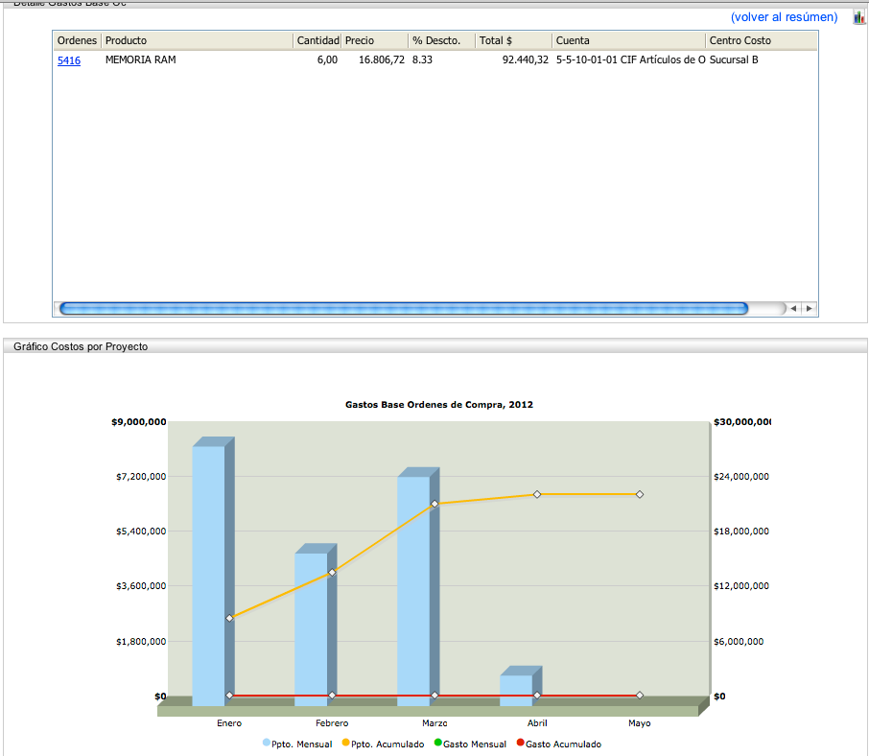Image resolution: width=869 pixels, height=756 pixels.
Task: Click the scroll right arrow of table
Action: (810, 309)
